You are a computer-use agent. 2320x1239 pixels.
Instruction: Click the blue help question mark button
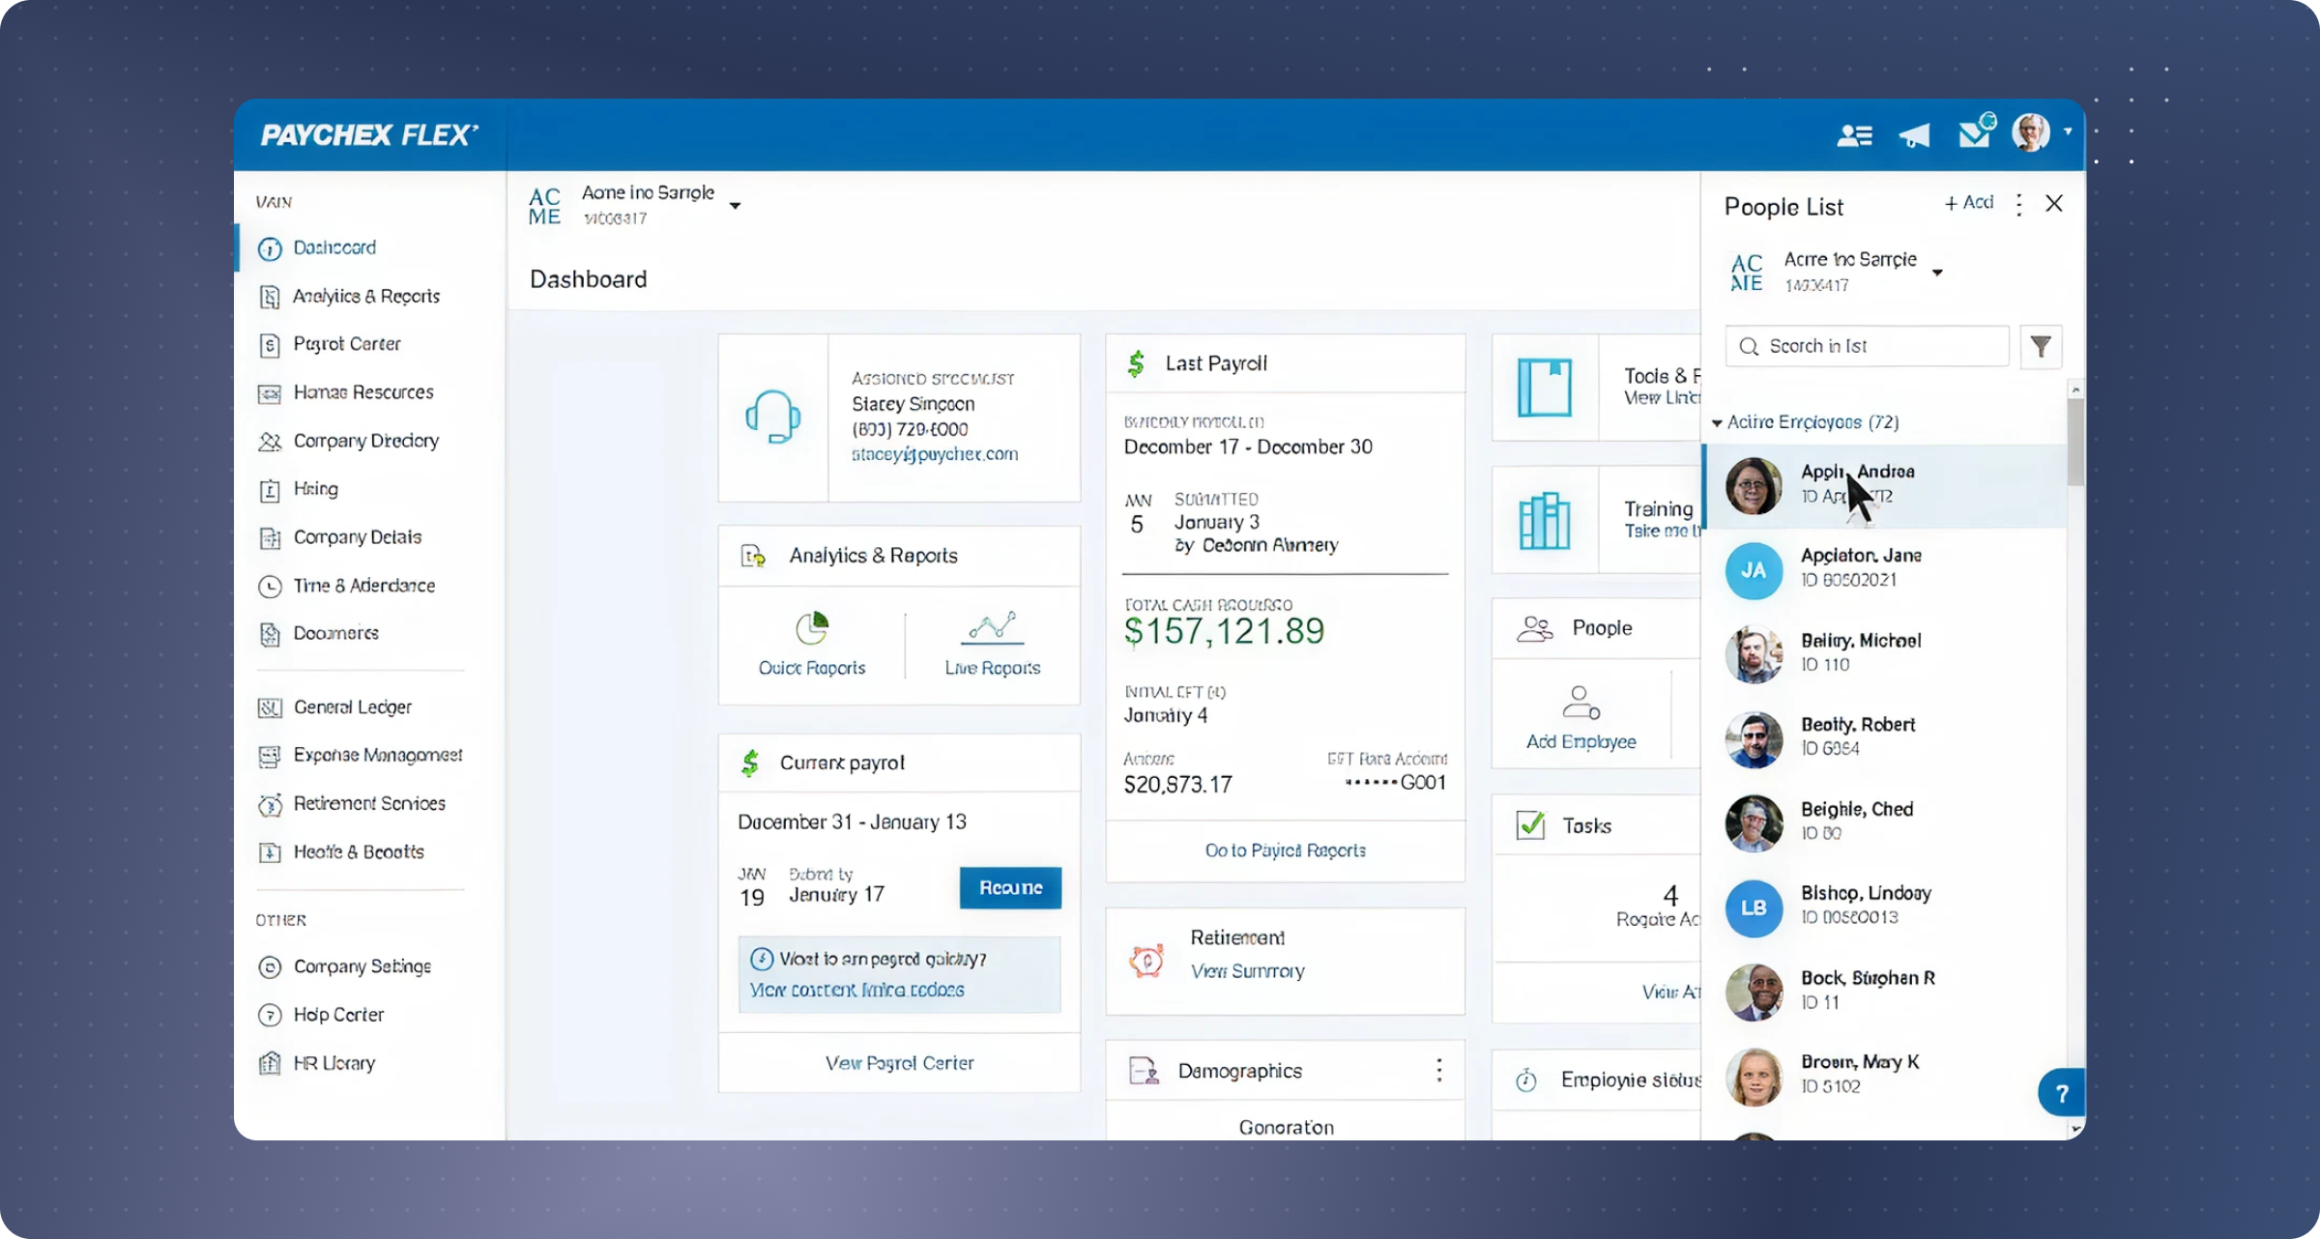pos(2061,1093)
